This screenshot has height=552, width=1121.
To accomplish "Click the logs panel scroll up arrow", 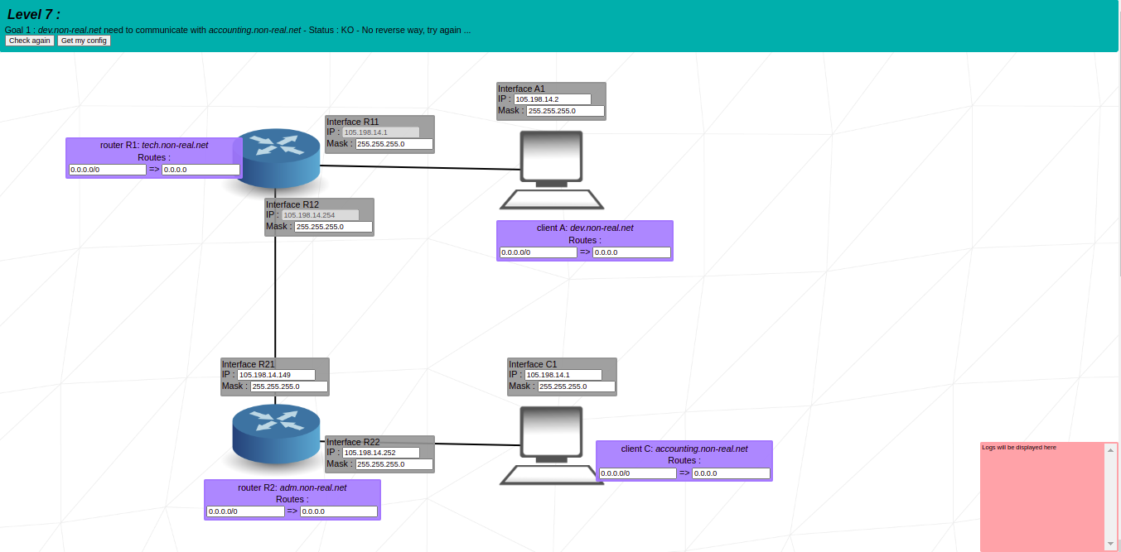I will (x=1110, y=450).
